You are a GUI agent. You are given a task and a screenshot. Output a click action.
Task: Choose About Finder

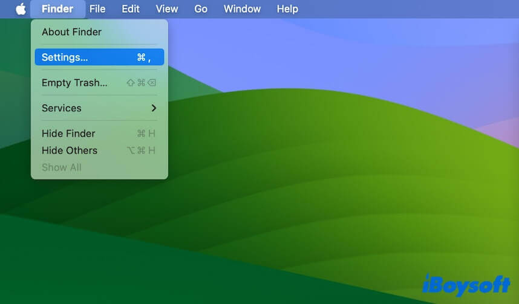(x=99, y=32)
